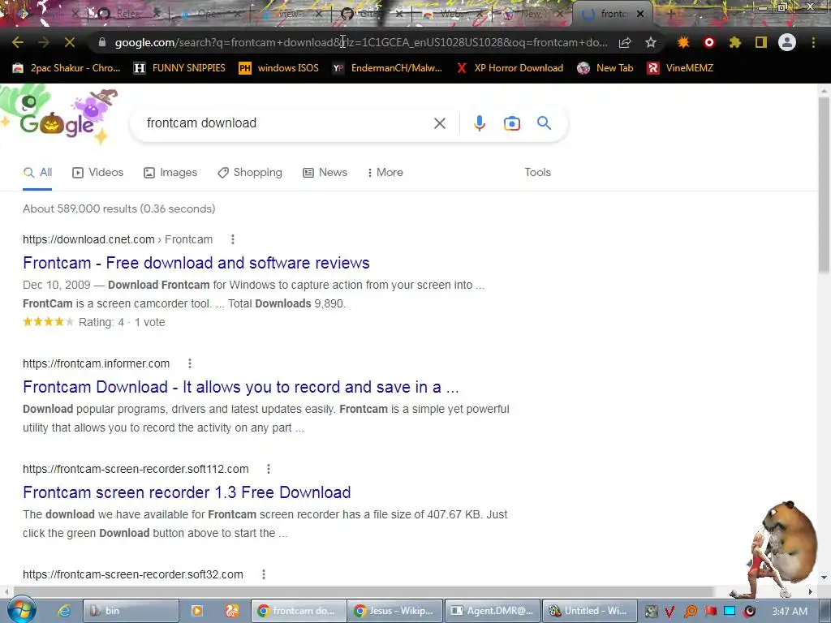Open the FUNNY SNIPPIES bookmark
Screen dimensions: 831x623
coord(179,68)
